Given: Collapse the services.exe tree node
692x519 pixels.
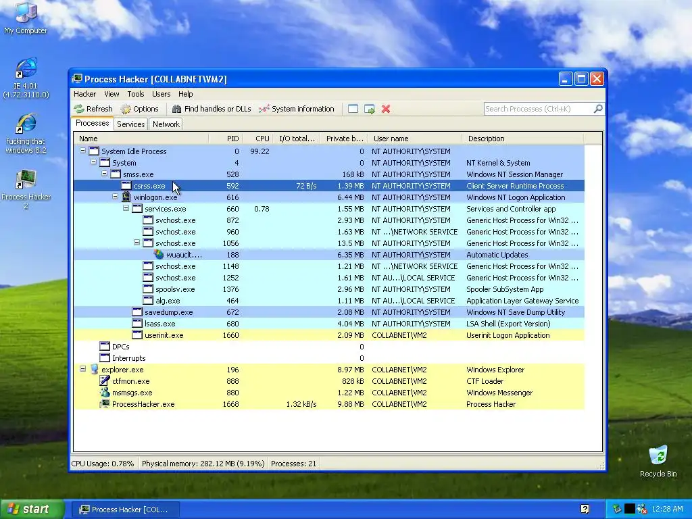Looking at the screenshot, I should click(x=126, y=208).
